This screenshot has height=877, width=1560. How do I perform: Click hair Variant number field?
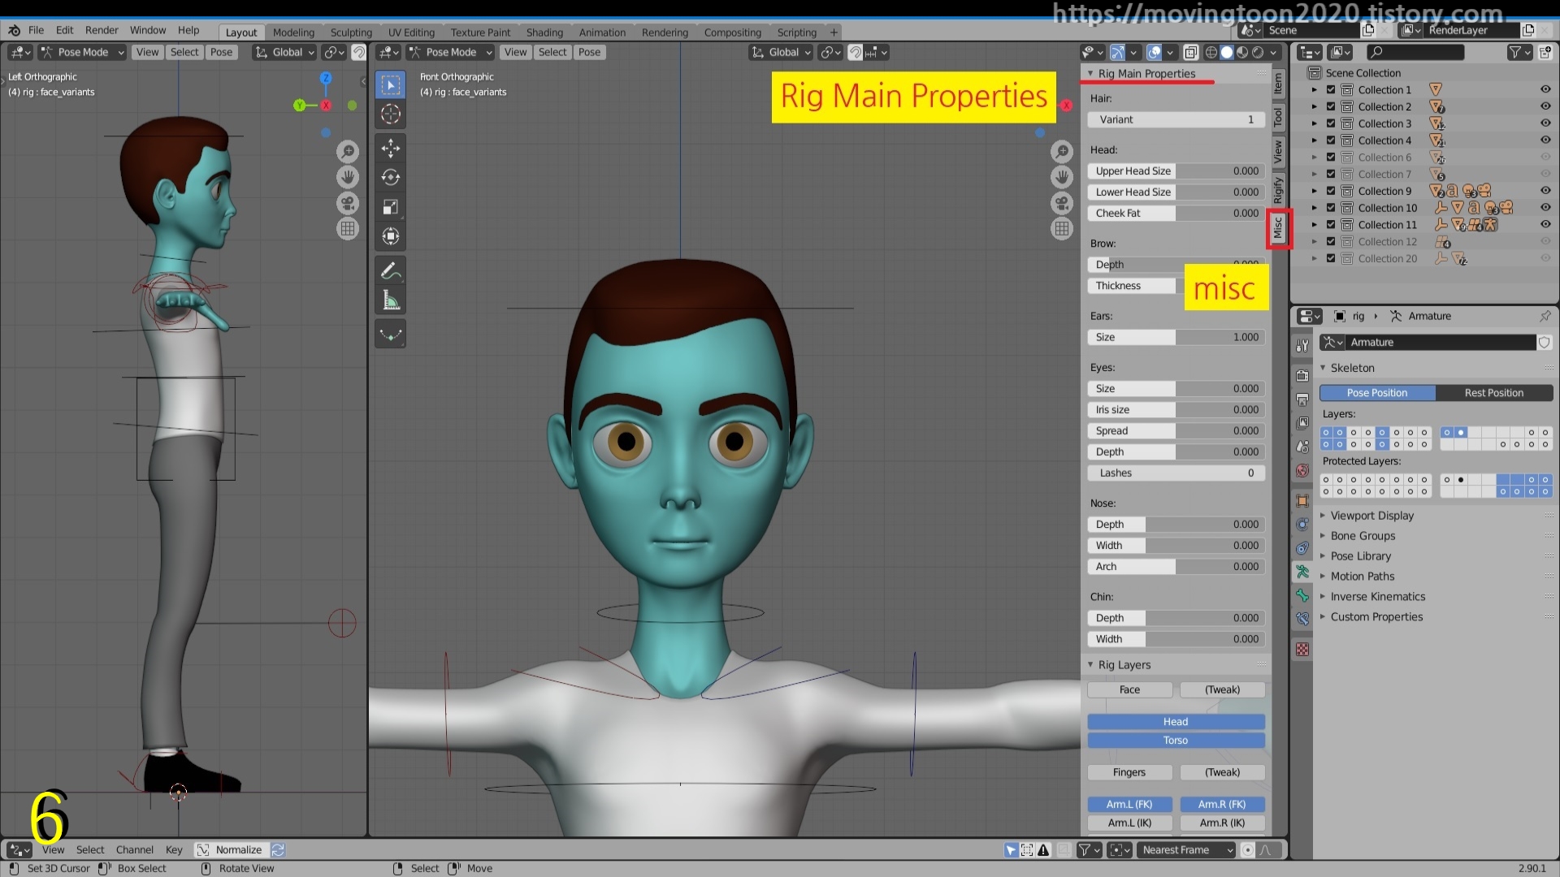point(1176,119)
